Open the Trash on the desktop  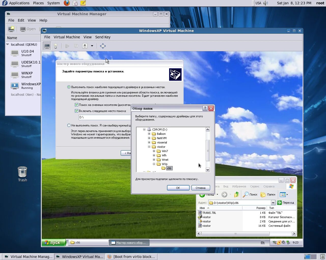click(x=22, y=174)
